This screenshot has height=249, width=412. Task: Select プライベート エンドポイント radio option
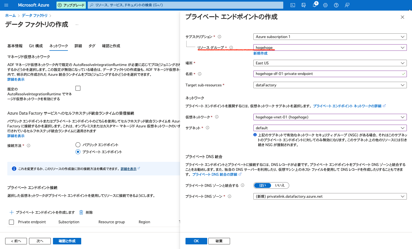pyautogui.click(x=78, y=152)
